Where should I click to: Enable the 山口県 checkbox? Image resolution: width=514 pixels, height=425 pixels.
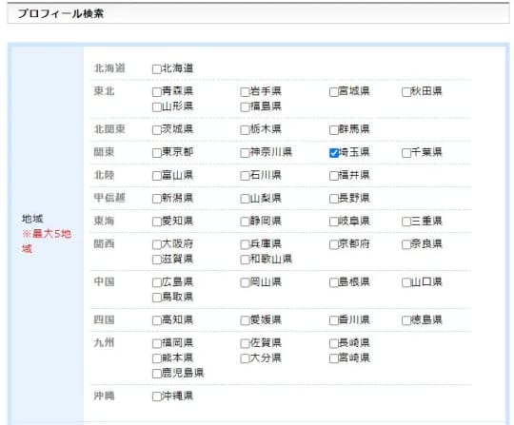(x=406, y=282)
